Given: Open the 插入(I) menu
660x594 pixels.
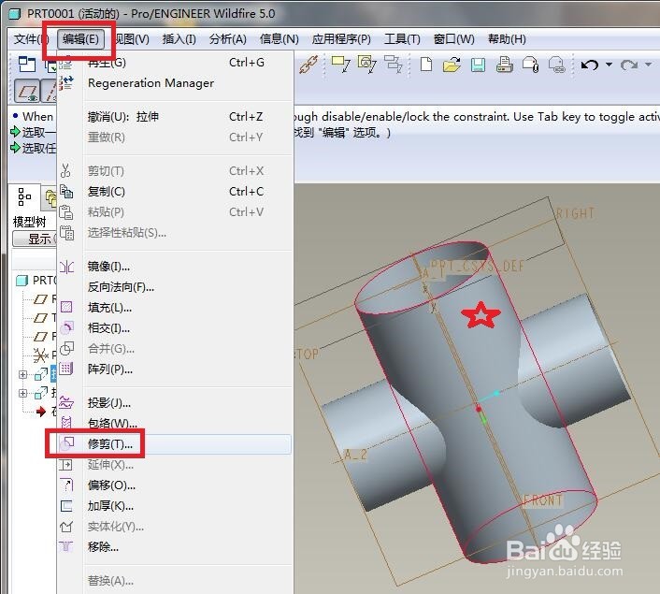Looking at the screenshot, I should click(x=179, y=39).
